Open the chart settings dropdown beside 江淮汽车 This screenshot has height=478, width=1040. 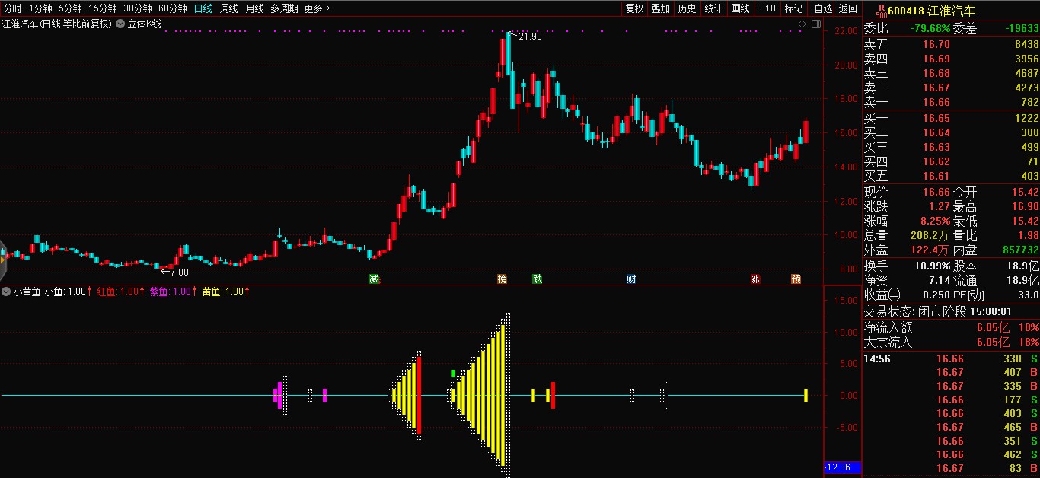pos(120,24)
